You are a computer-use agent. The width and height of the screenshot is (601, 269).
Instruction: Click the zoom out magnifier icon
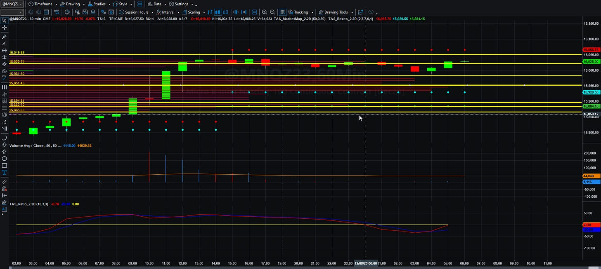(272, 12)
